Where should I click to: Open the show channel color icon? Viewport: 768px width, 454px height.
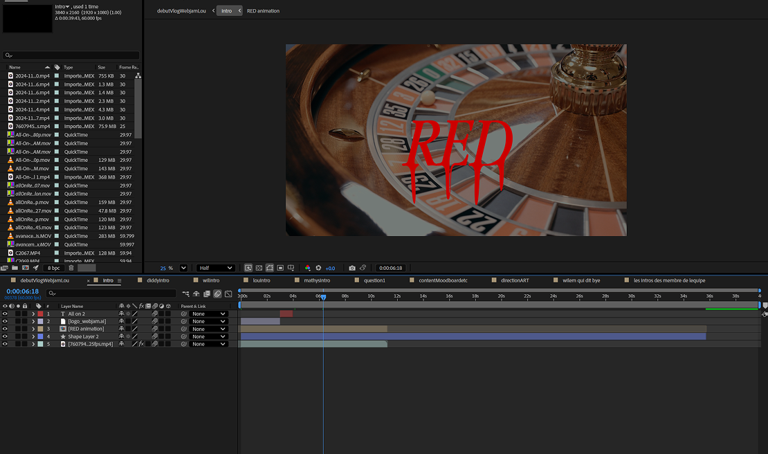308,268
